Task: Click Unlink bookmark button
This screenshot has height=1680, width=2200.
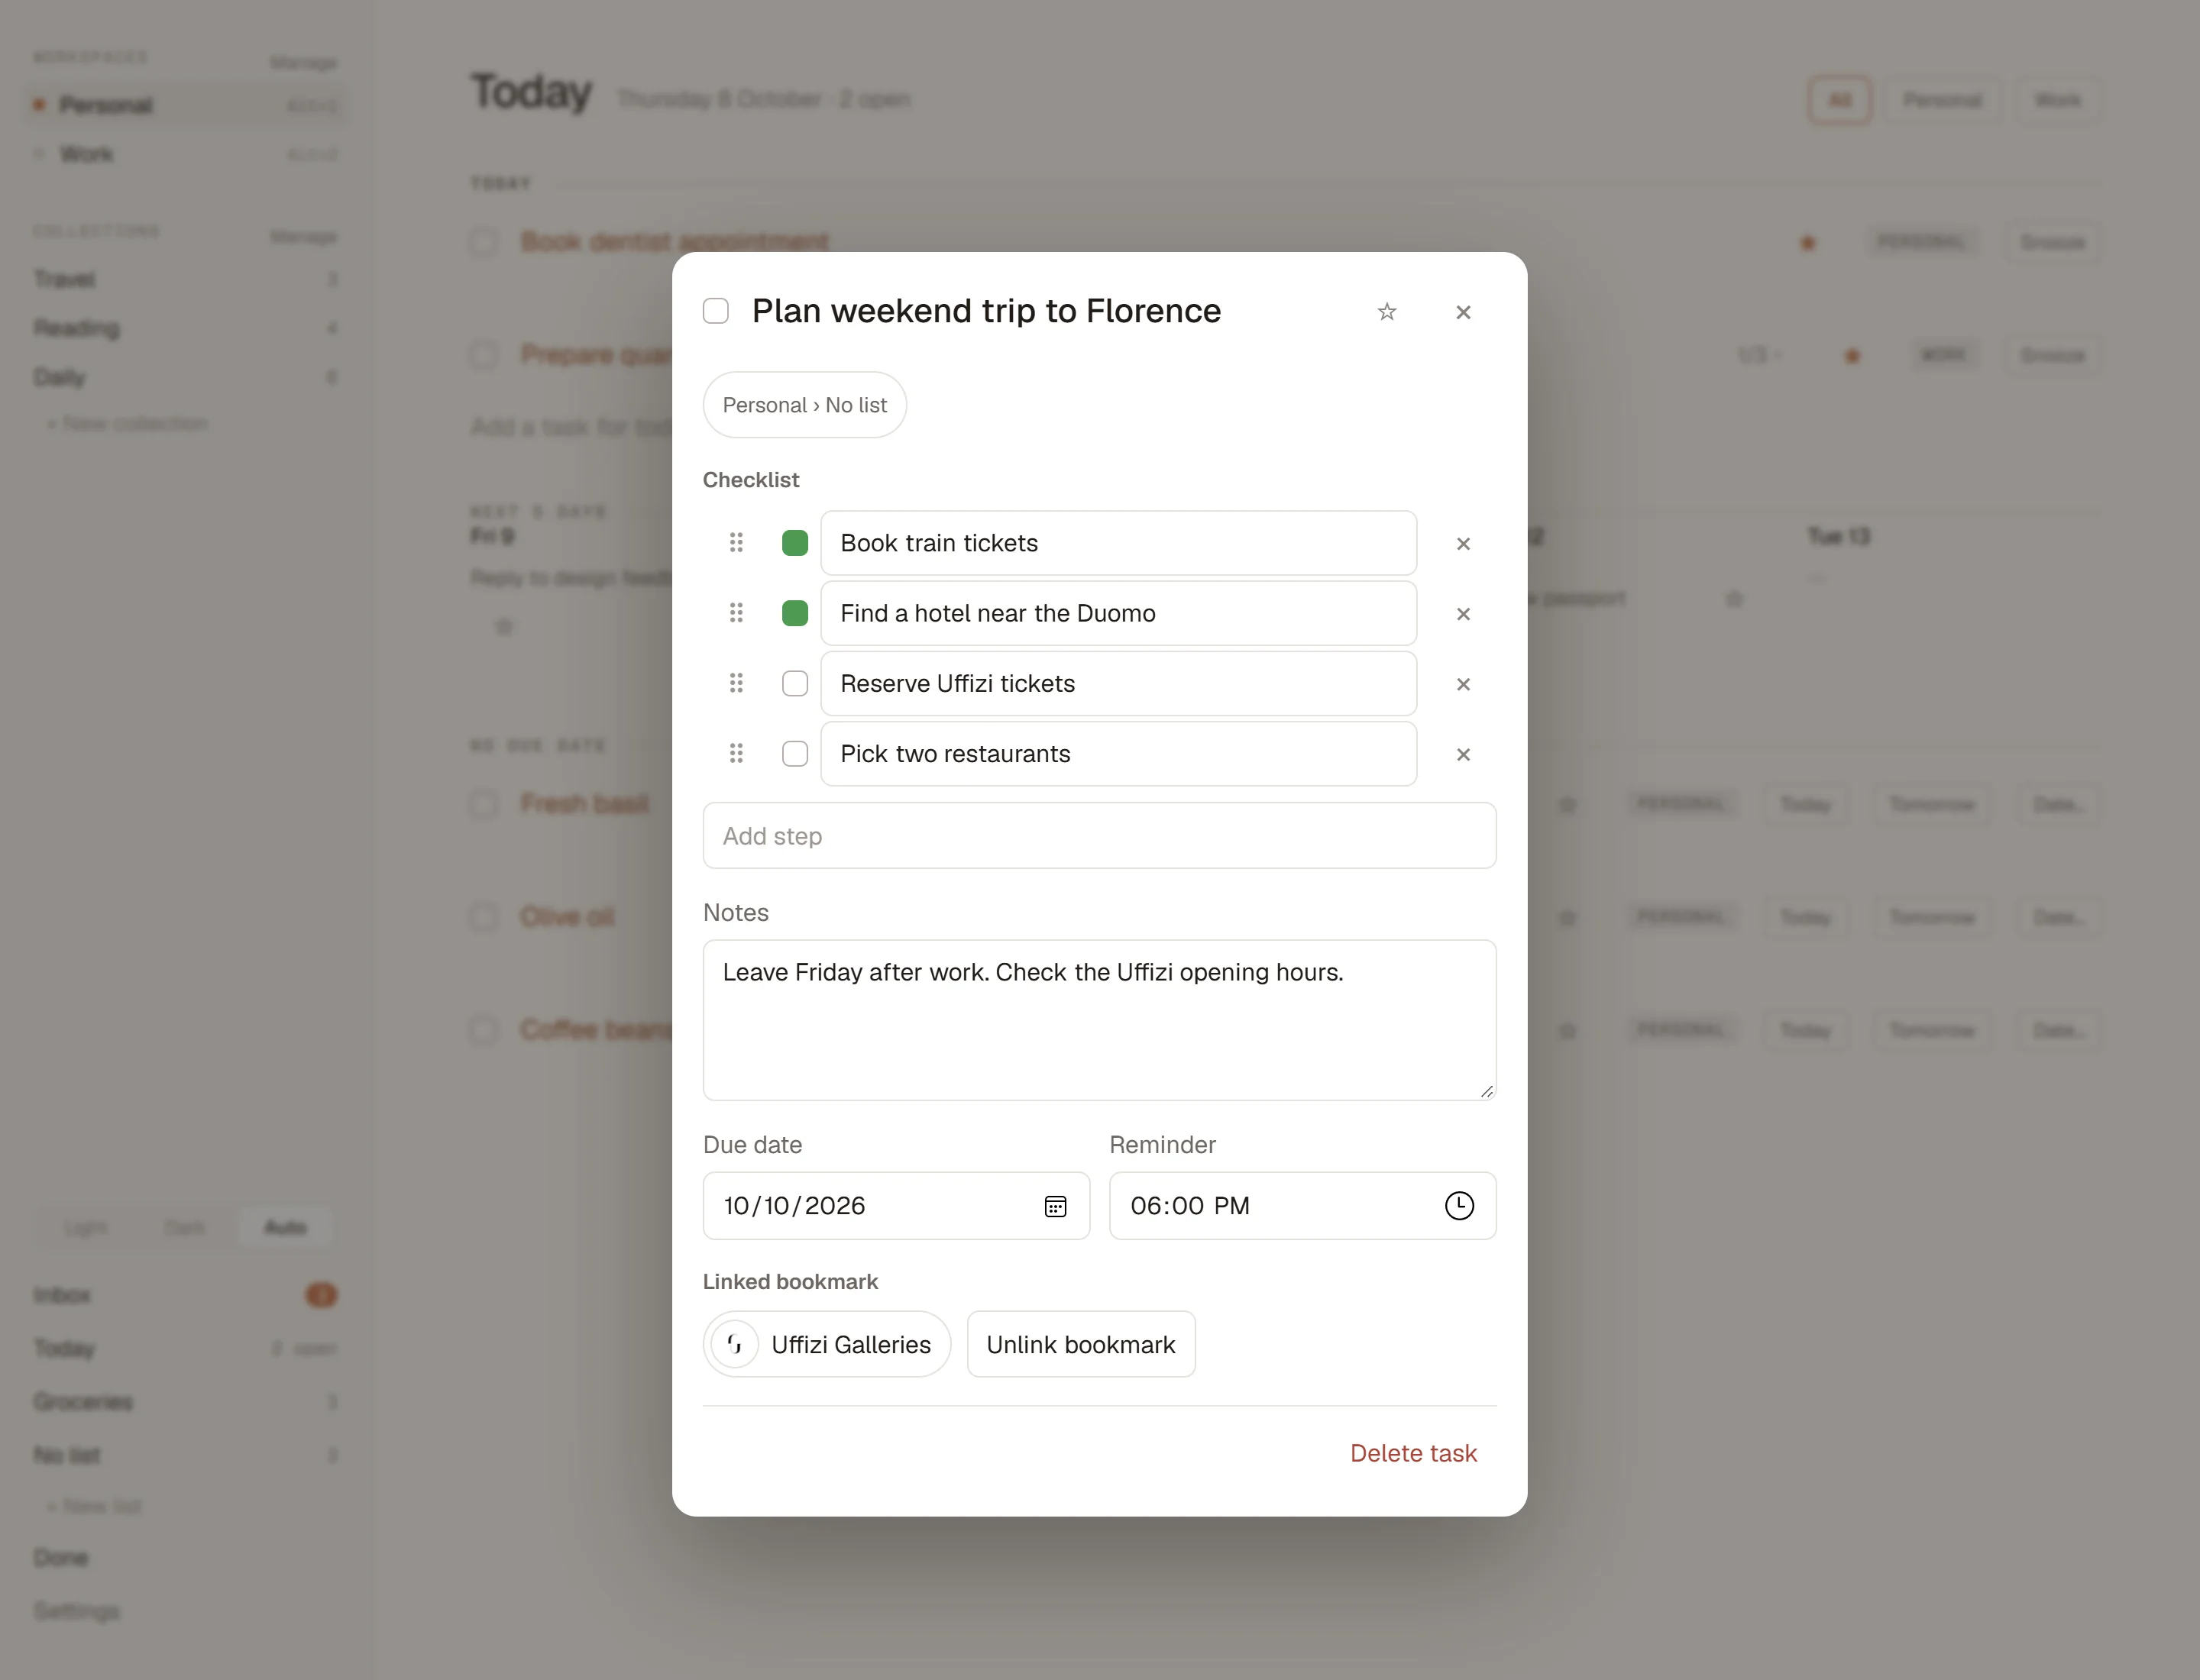Action: point(1080,1344)
